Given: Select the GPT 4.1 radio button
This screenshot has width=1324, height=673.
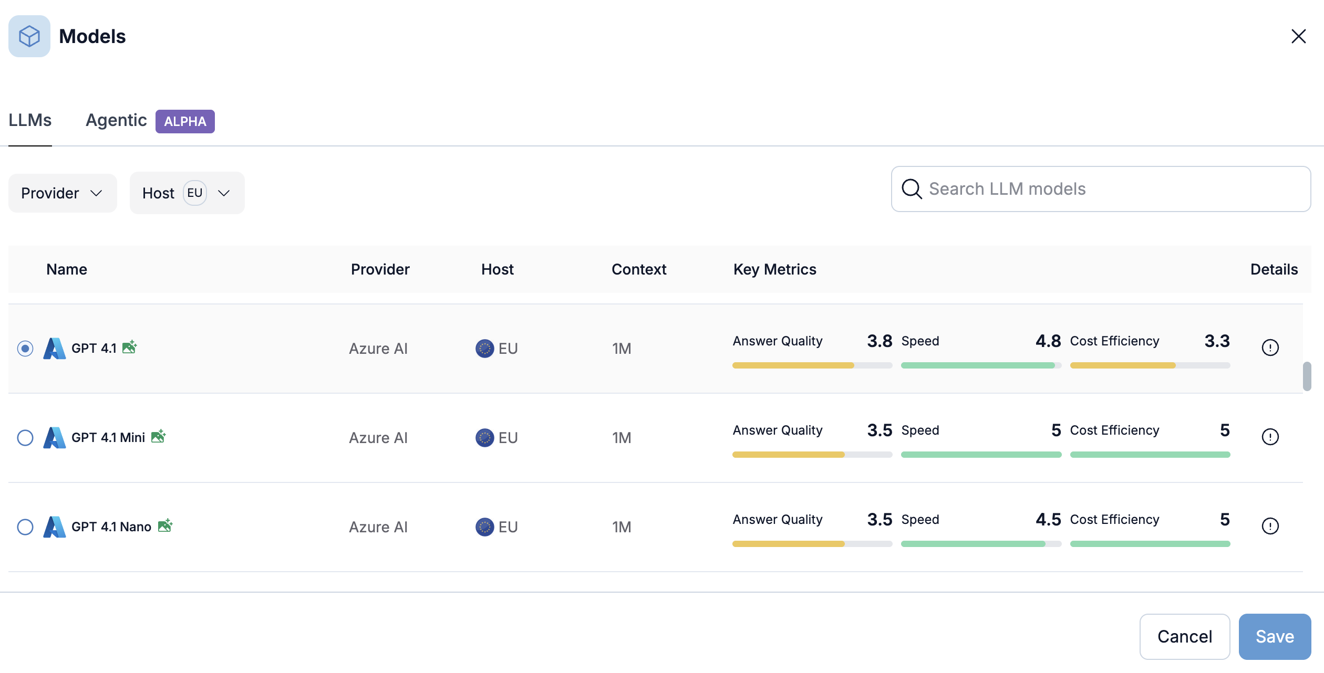Looking at the screenshot, I should [25, 349].
